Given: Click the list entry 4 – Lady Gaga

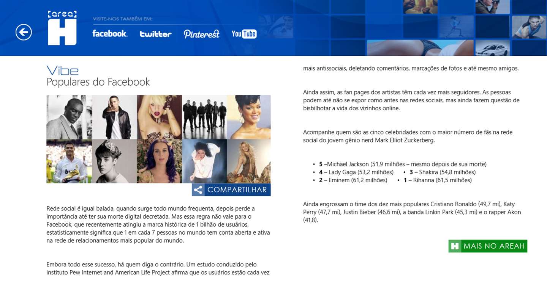Looking at the screenshot, I should tap(356, 172).
